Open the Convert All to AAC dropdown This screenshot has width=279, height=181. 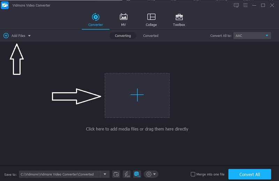tap(252, 36)
